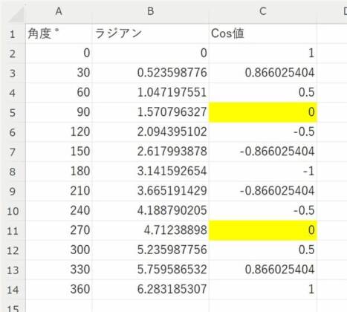This screenshot has width=347, height=312.
Task: Select angle cell with value 360
Action: point(59,290)
